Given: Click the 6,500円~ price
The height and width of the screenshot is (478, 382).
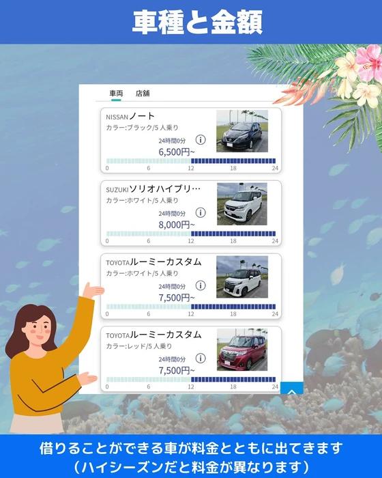Looking at the screenshot, I should [177, 152].
